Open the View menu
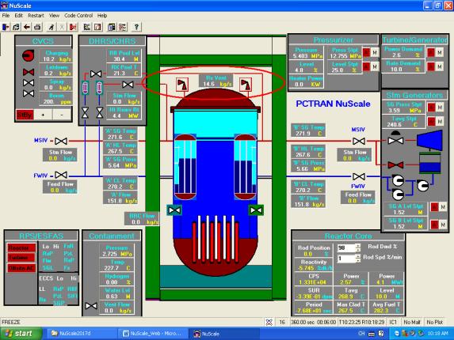Screen dimensions: 454x340 [x=54, y=15]
